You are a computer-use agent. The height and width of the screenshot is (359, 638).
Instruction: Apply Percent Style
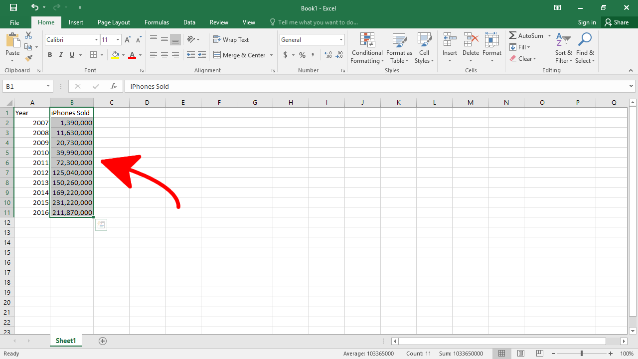[302, 55]
